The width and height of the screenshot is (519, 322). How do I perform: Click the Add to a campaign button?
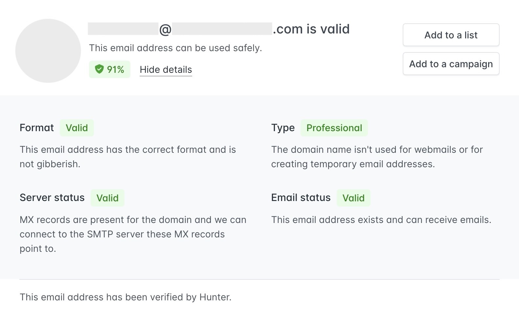pos(451,64)
